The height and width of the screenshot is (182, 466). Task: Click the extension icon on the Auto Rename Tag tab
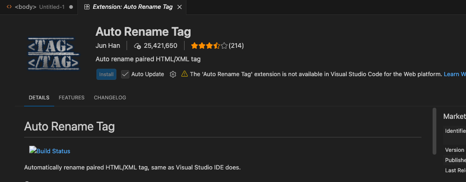click(87, 7)
